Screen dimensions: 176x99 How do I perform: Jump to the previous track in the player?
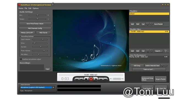pyautogui.click(x=76, y=79)
